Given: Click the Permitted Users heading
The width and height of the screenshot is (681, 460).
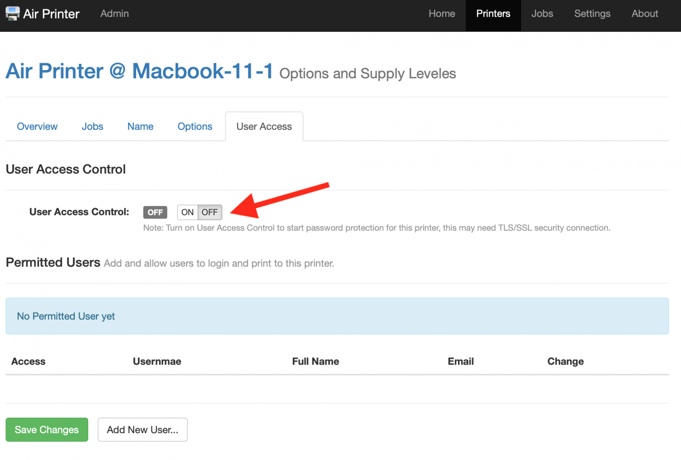Looking at the screenshot, I should 53,263.
